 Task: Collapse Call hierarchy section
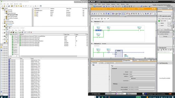coord(158,63)
